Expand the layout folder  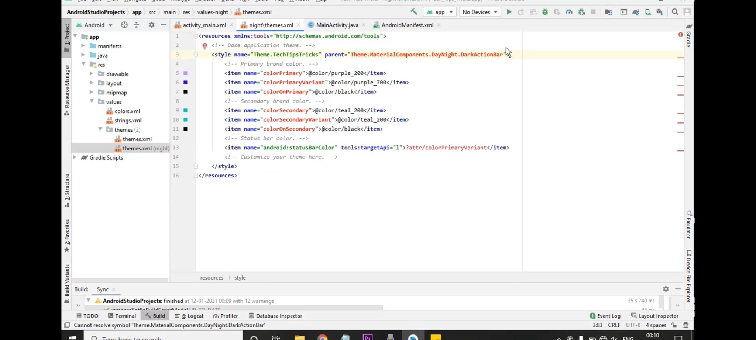click(91, 83)
